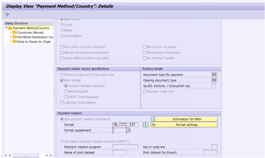Select the Bill/ex radio button

[x=62, y=30]
